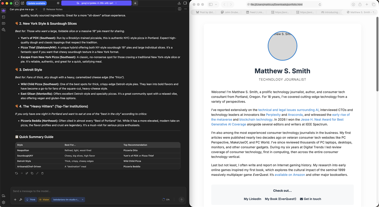Branch the conversation from this message

pos(27,173)
